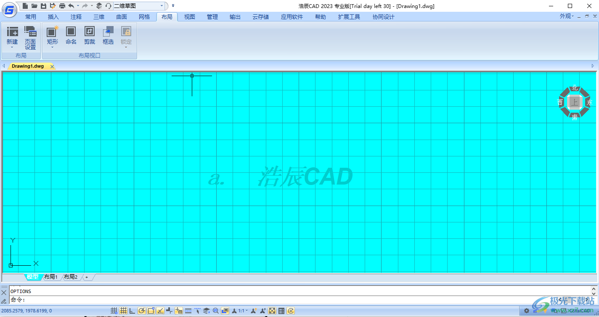599x317 pixels.
Task: Click the 上 face of the view cube
Action: (574, 102)
